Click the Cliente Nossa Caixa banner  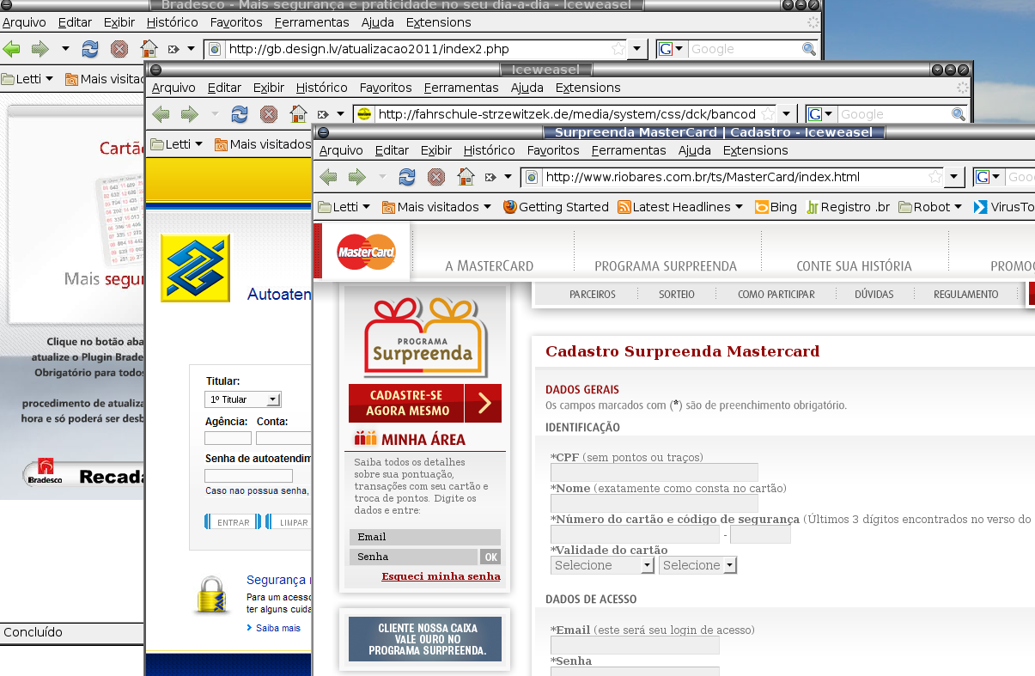[425, 640]
